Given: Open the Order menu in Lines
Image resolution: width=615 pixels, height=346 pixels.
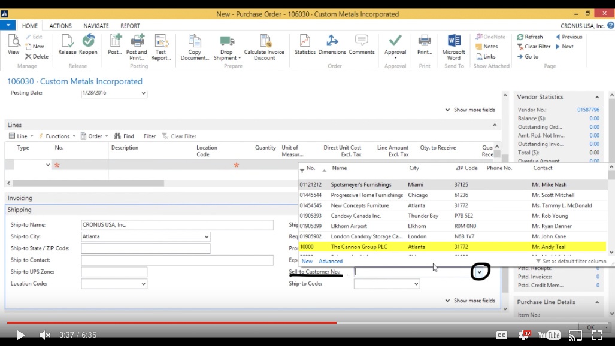Looking at the screenshot, I should pos(95,136).
